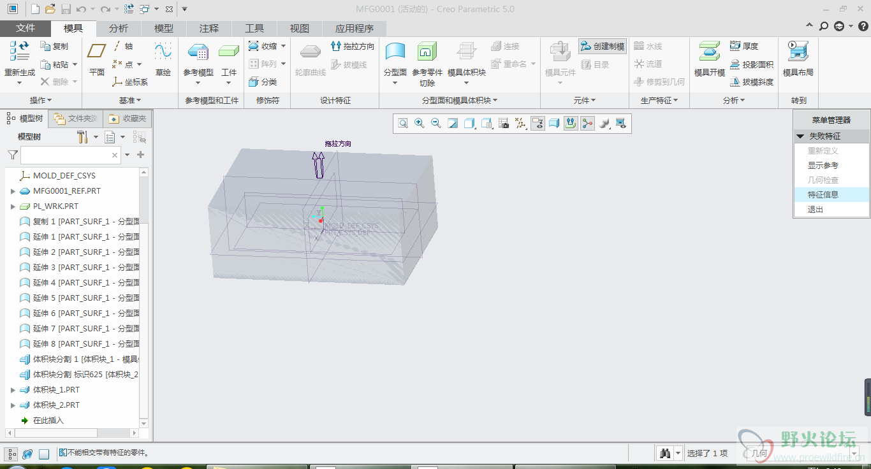Click the 参考模型 reference model icon
871x469 pixels.
click(198, 52)
